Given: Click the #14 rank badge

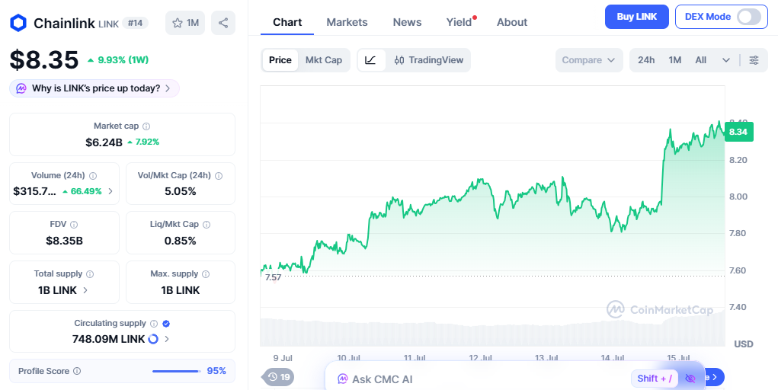Looking at the screenshot, I should pos(136,23).
